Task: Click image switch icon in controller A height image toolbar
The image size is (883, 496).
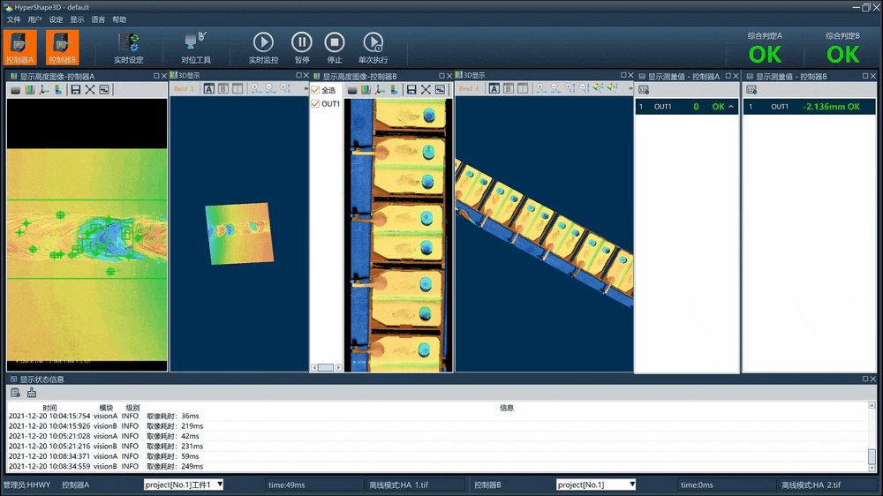Action: pyautogui.click(x=104, y=89)
